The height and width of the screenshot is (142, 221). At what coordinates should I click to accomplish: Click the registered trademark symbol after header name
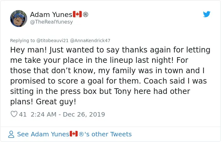86,14
